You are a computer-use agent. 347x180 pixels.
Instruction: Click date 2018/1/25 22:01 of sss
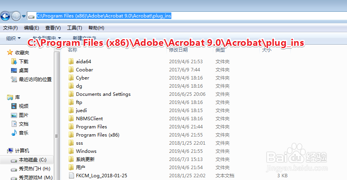187,143
